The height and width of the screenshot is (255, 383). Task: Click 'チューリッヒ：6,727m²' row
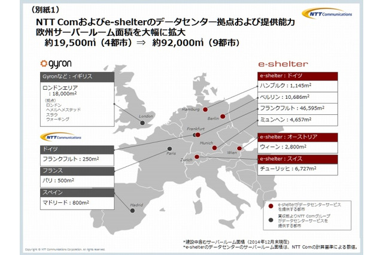(297, 169)
